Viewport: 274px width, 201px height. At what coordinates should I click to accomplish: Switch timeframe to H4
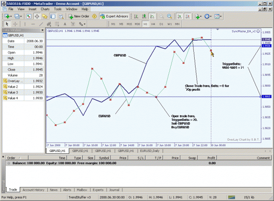[153, 24]
